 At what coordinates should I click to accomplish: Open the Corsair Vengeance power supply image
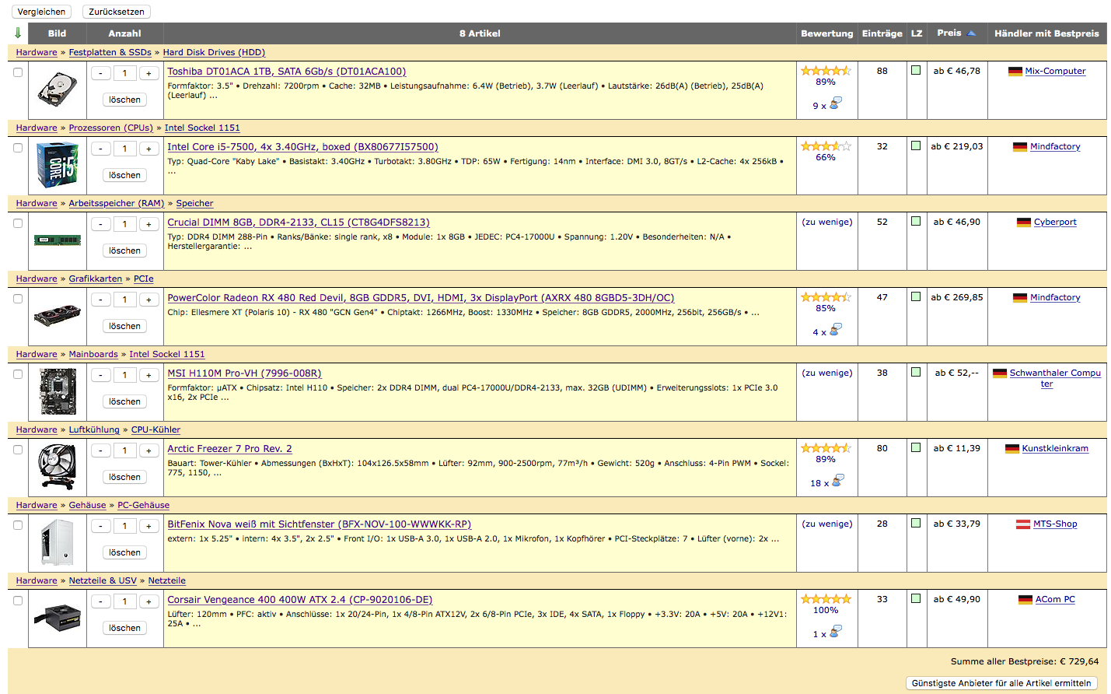click(x=57, y=618)
